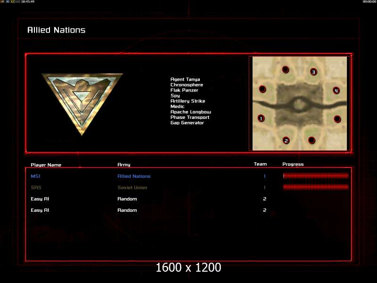
Task: Select the player name MSI
Action: coord(36,176)
